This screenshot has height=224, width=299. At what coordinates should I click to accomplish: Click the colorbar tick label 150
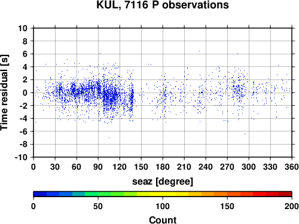[x=227, y=206]
